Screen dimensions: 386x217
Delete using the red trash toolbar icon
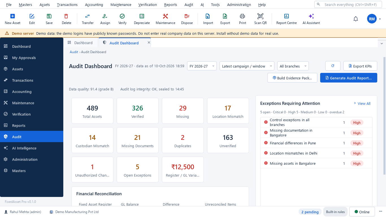pos(66,19)
